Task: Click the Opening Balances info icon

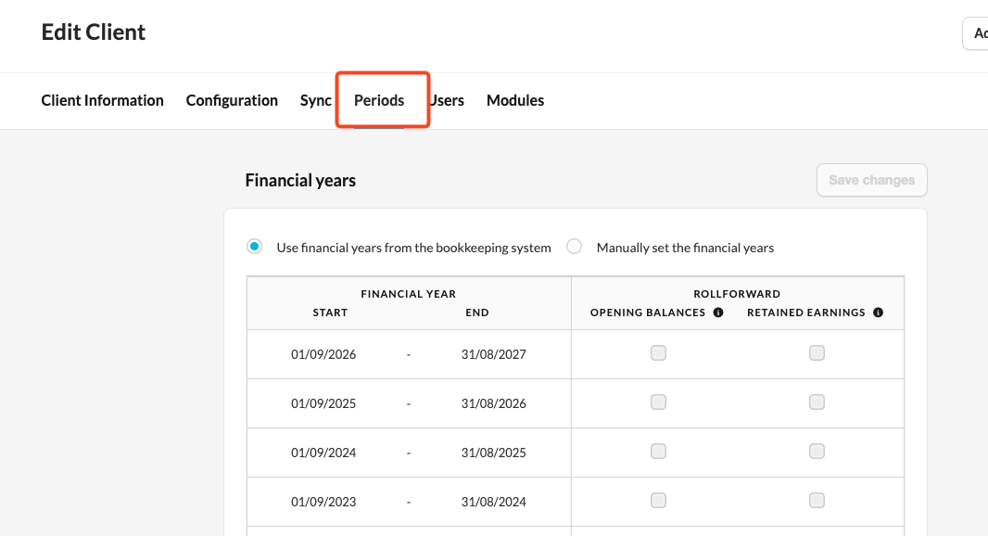Action: click(718, 313)
